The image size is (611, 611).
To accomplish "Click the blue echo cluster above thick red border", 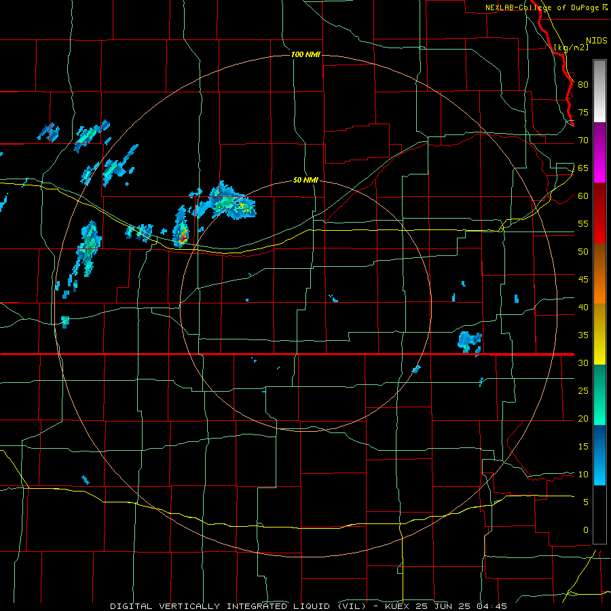I will pyautogui.click(x=470, y=341).
